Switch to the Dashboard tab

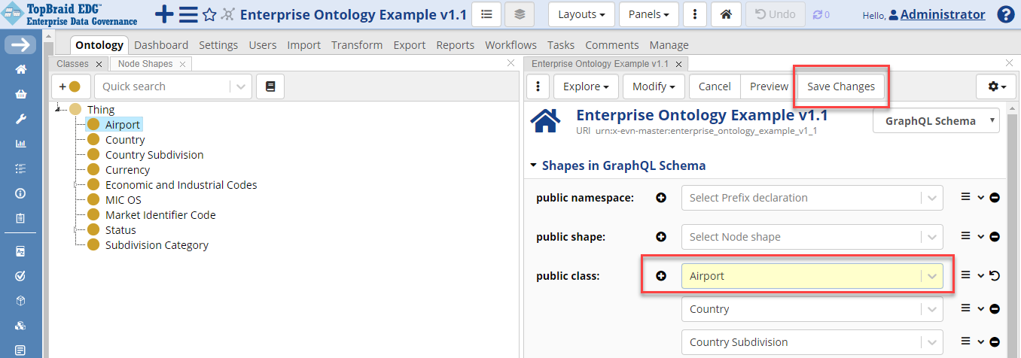click(x=161, y=45)
